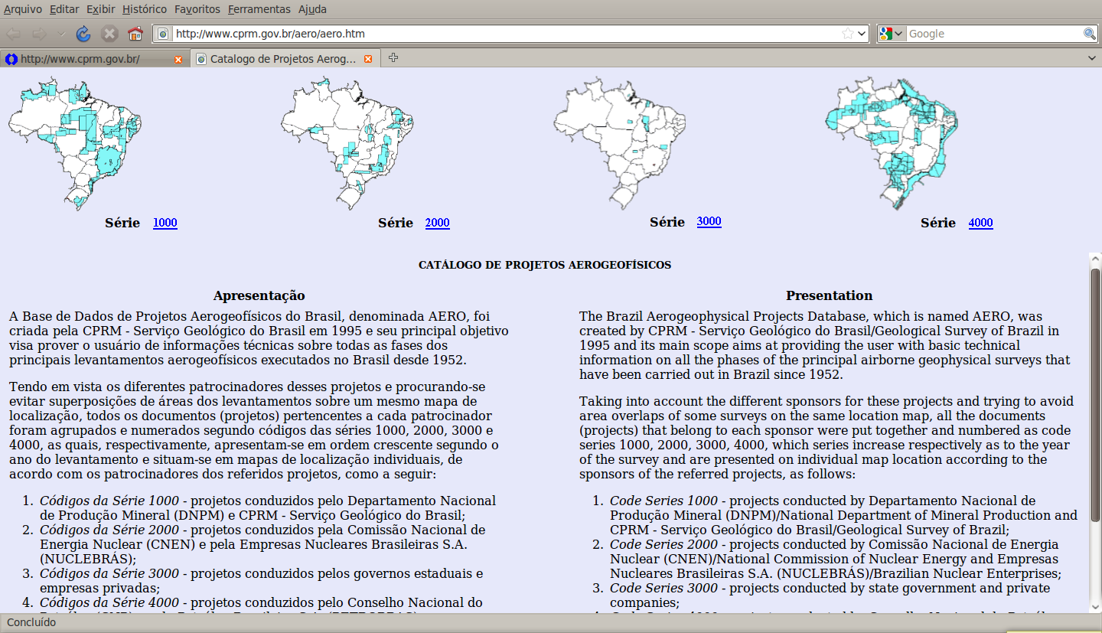Switch to the http://www.cprm.gov.br/ tab
Viewport: 1102px width, 633px height.
tap(94, 59)
